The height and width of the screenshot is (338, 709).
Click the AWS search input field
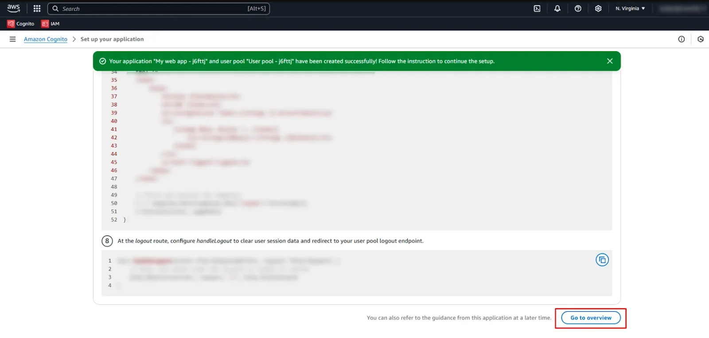click(x=158, y=8)
